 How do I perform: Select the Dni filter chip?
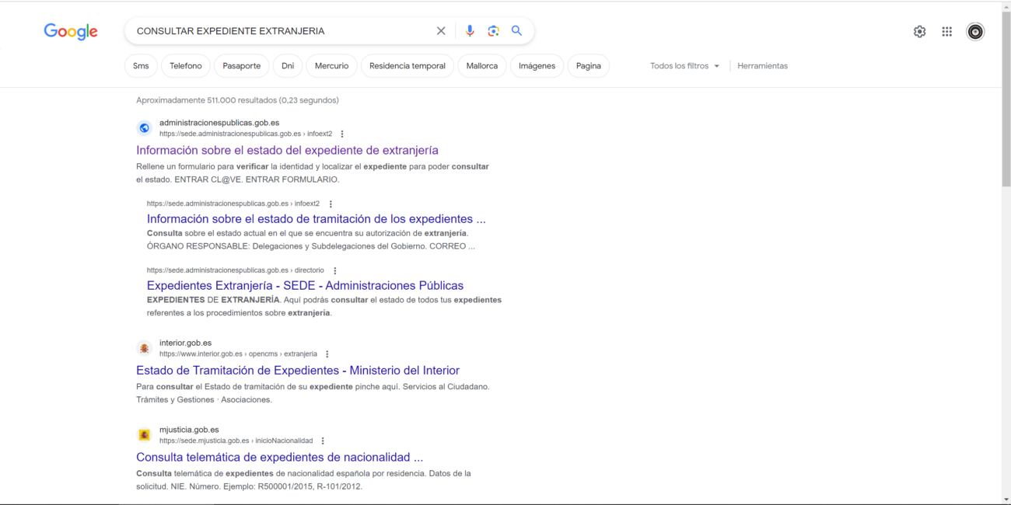point(288,66)
